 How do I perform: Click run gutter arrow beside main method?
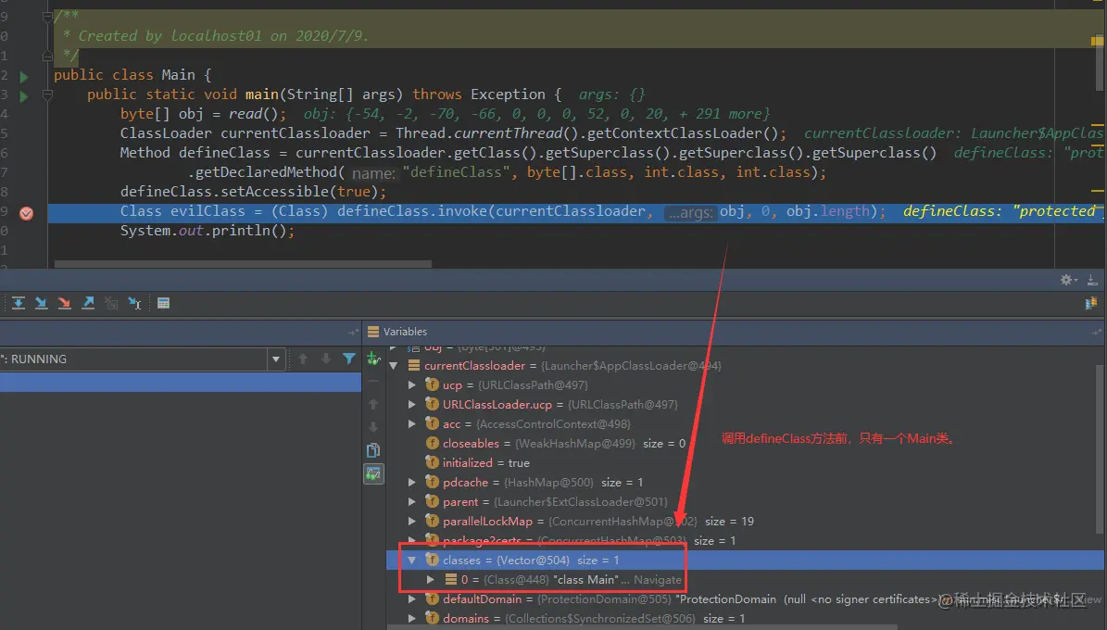point(24,95)
